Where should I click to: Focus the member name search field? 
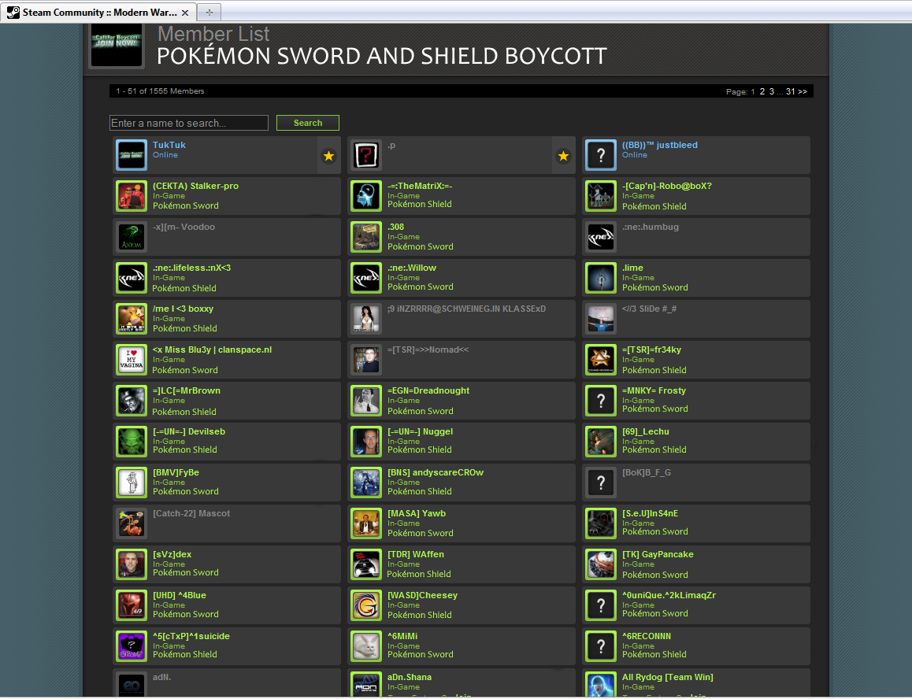click(189, 123)
